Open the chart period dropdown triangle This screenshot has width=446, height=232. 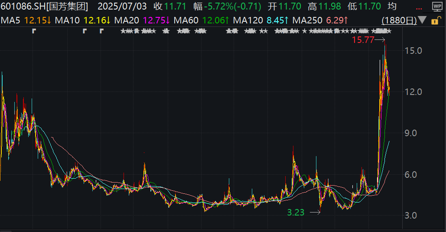point(422,20)
